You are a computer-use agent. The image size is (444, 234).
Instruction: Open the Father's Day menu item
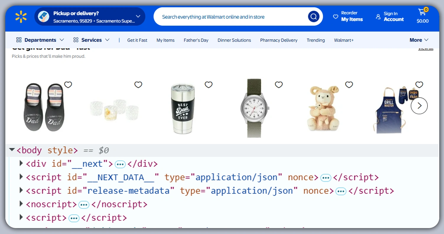196,40
